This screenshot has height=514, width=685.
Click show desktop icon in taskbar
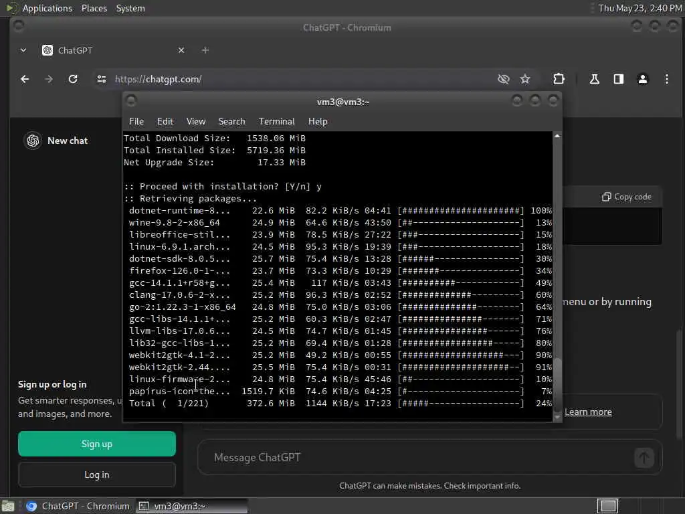pyautogui.click(x=8, y=506)
